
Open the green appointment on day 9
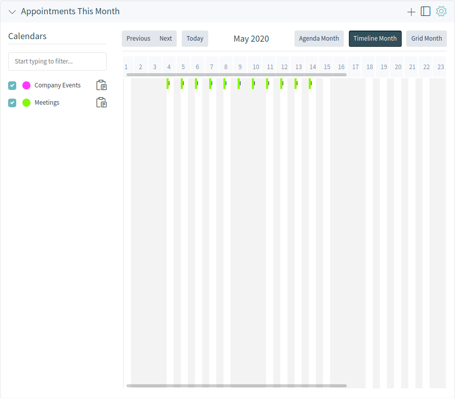coord(239,84)
